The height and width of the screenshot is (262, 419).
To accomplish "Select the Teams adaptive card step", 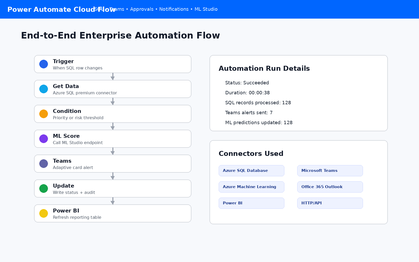I will coord(113,163).
